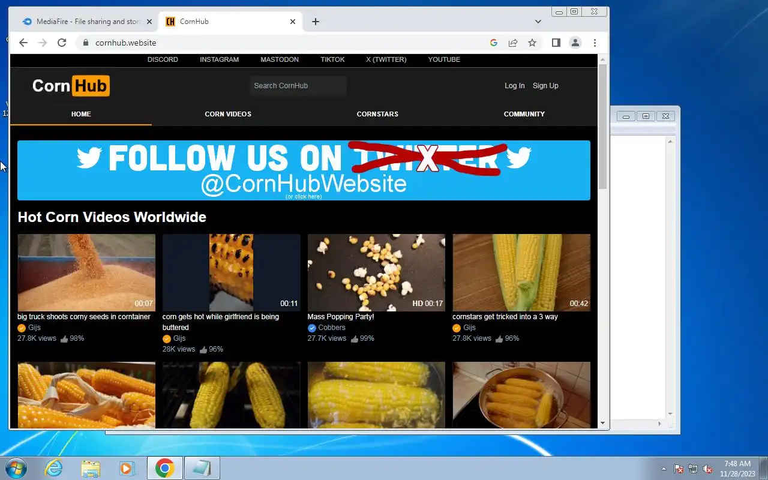Screen dimensions: 768x480
Task: Click the browser forward arrow
Action: coord(42,43)
